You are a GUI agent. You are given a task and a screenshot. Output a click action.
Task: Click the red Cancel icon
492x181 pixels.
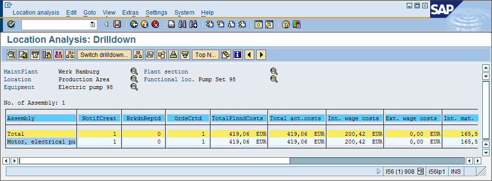(x=155, y=24)
